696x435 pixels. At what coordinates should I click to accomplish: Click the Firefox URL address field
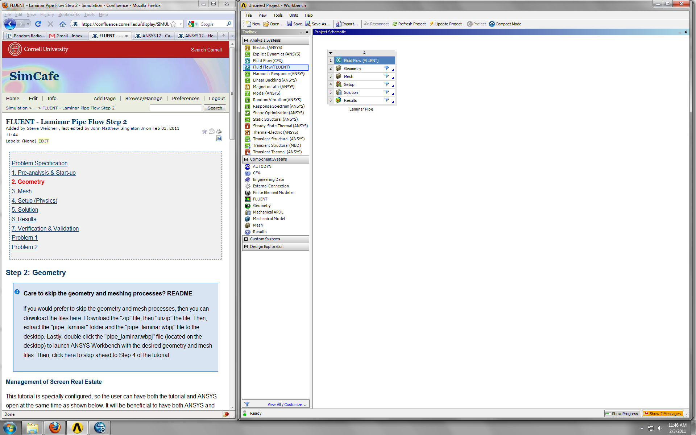tap(125, 24)
